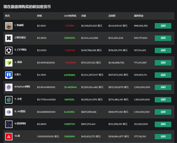Click the price $2.5000
The image size is (177, 143).
tap(42, 50)
